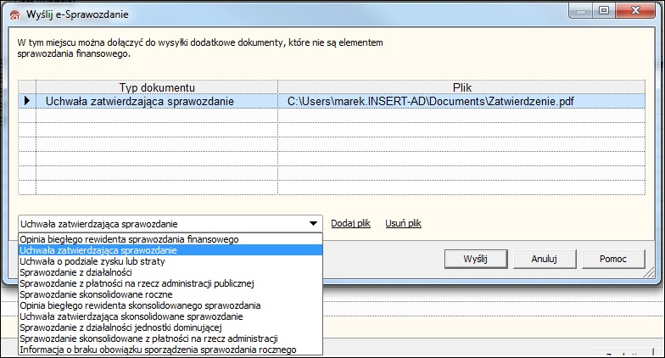Select Sprawozdanie z płatności na rzecz administracji publicznej

pyautogui.click(x=170, y=283)
